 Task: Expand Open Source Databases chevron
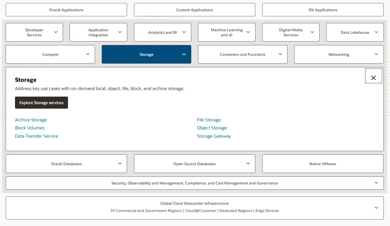(x=248, y=163)
